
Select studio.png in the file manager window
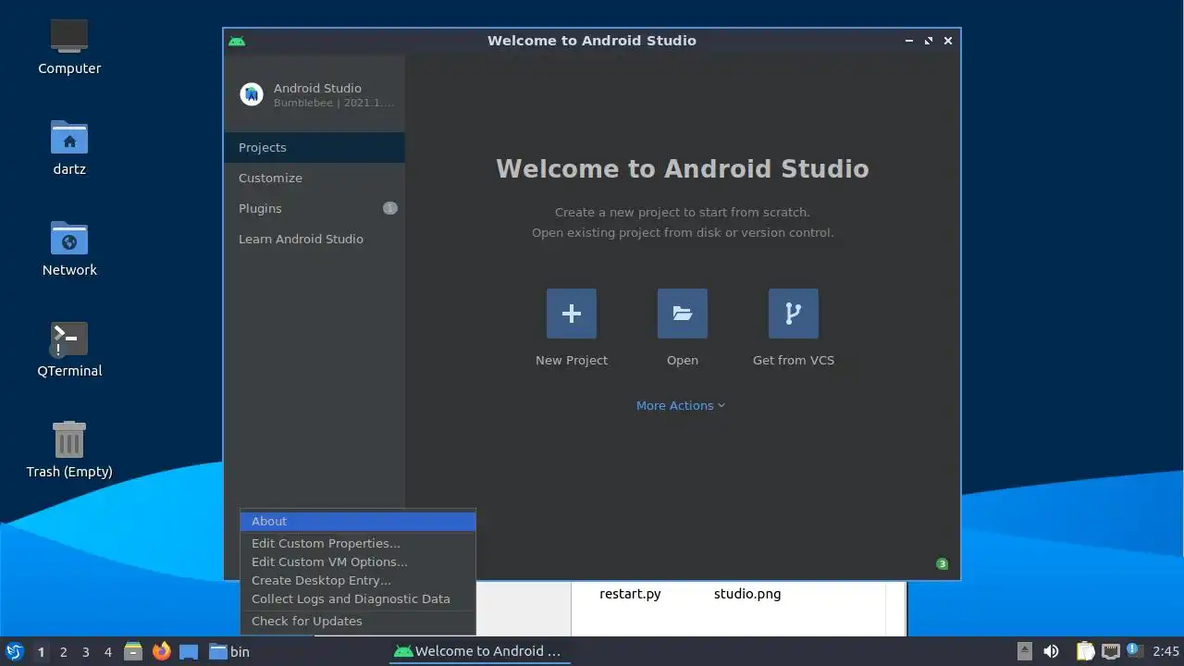pos(747,594)
